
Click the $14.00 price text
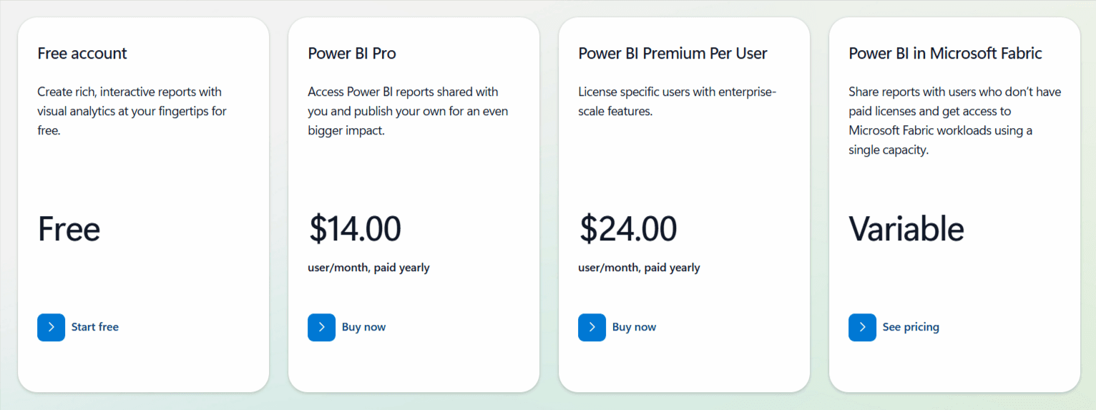coord(355,229)
